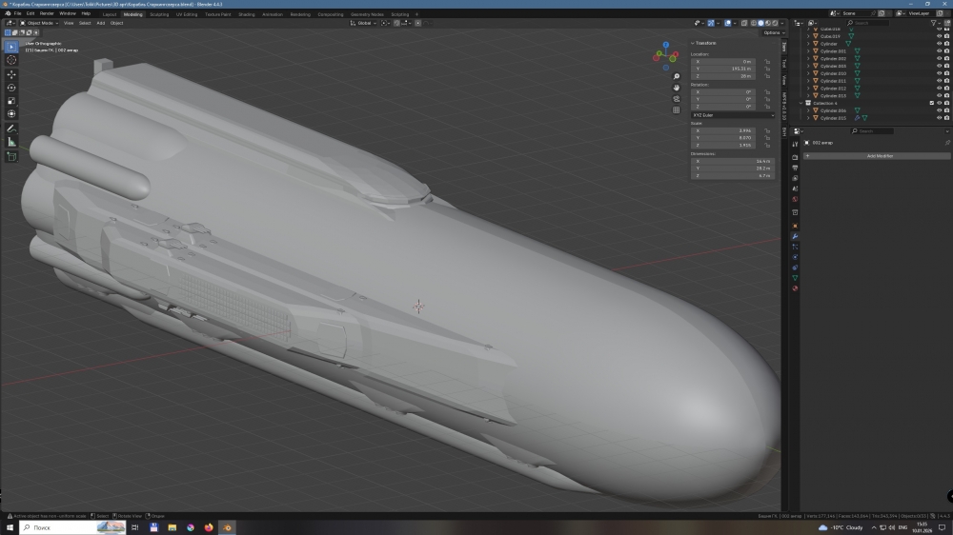Open the Object Mode dropdown
The height and width of the screenshot is (535, 953).
tap(40, 23)
